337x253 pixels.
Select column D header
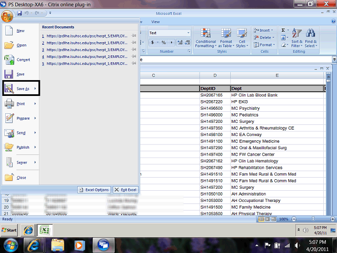click(x=215, y=75)
